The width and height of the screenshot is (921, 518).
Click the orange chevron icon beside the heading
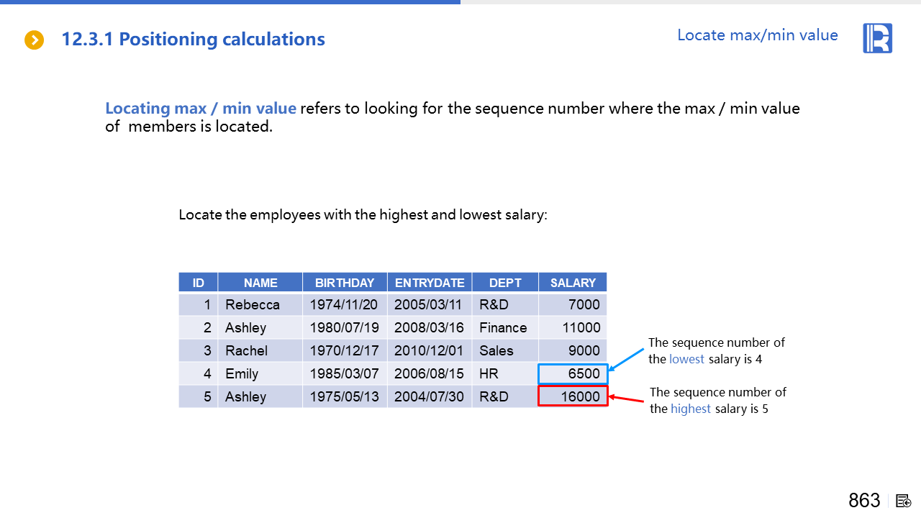coord(34,40)
